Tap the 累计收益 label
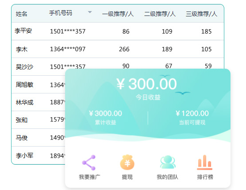The width and height of the screenshot is (246, 190). pos(105,122)
